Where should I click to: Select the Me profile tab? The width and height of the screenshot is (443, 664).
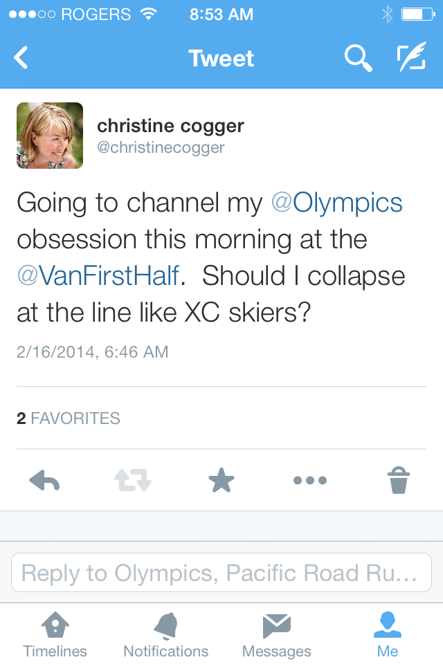pyautogui.click(x=388, y=634)
